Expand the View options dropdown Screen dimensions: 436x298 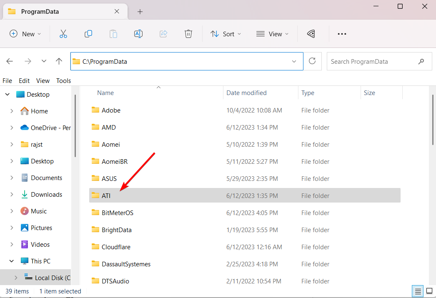(272, 34)
